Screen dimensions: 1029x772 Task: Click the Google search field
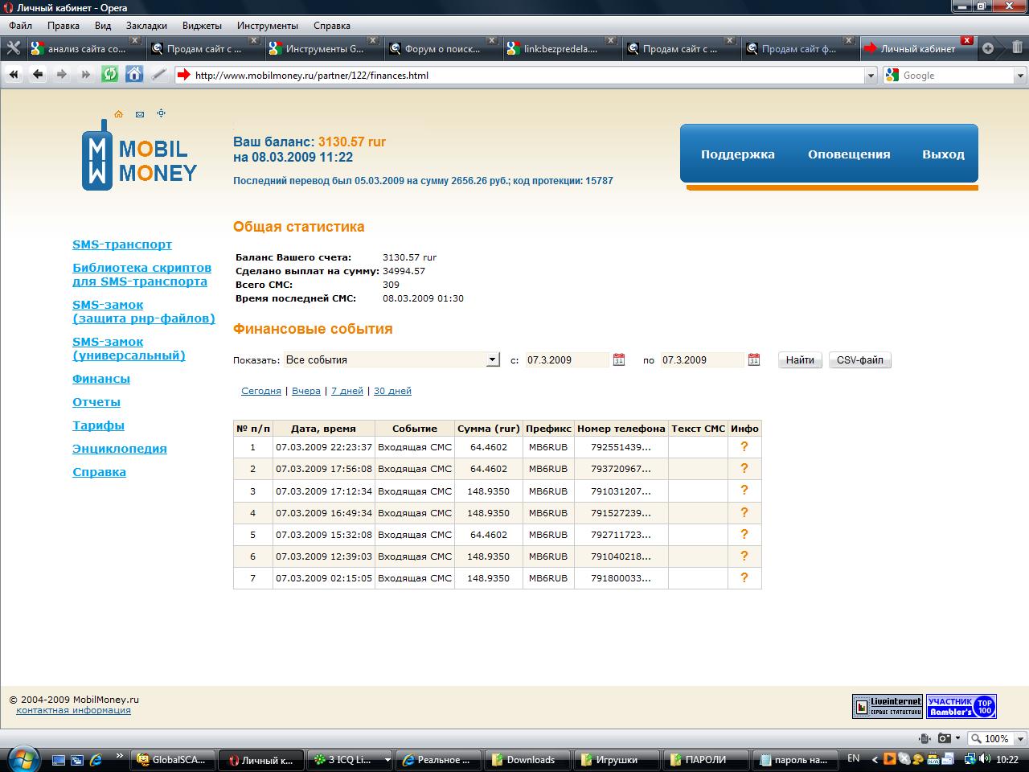pos(956,76)
